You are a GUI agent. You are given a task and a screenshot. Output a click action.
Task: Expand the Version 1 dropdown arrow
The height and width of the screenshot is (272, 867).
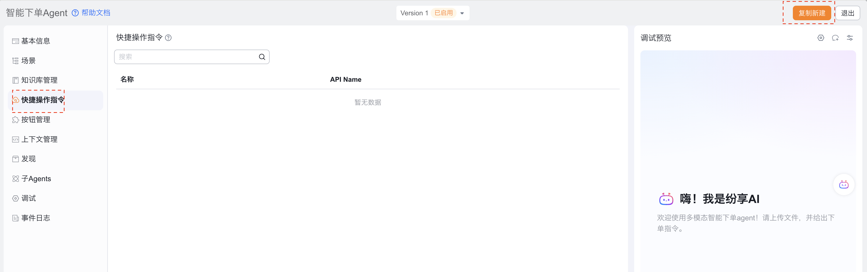(462, 13)
